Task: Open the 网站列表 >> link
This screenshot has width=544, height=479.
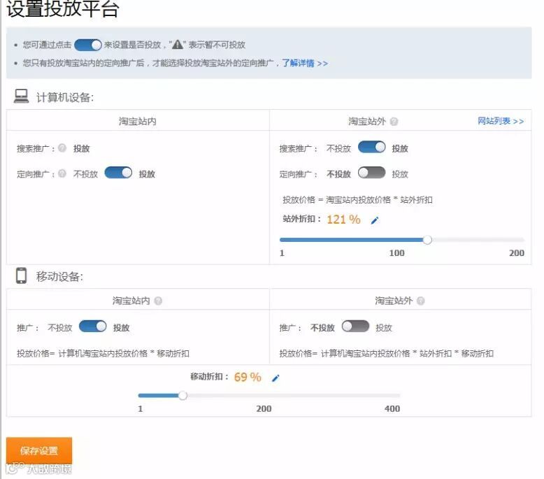Action: [501, 121]
